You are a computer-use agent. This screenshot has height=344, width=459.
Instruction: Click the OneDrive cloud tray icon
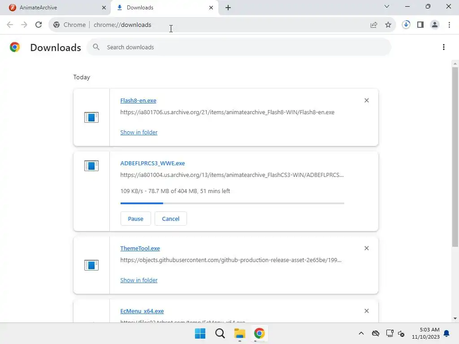coord(376,333)
